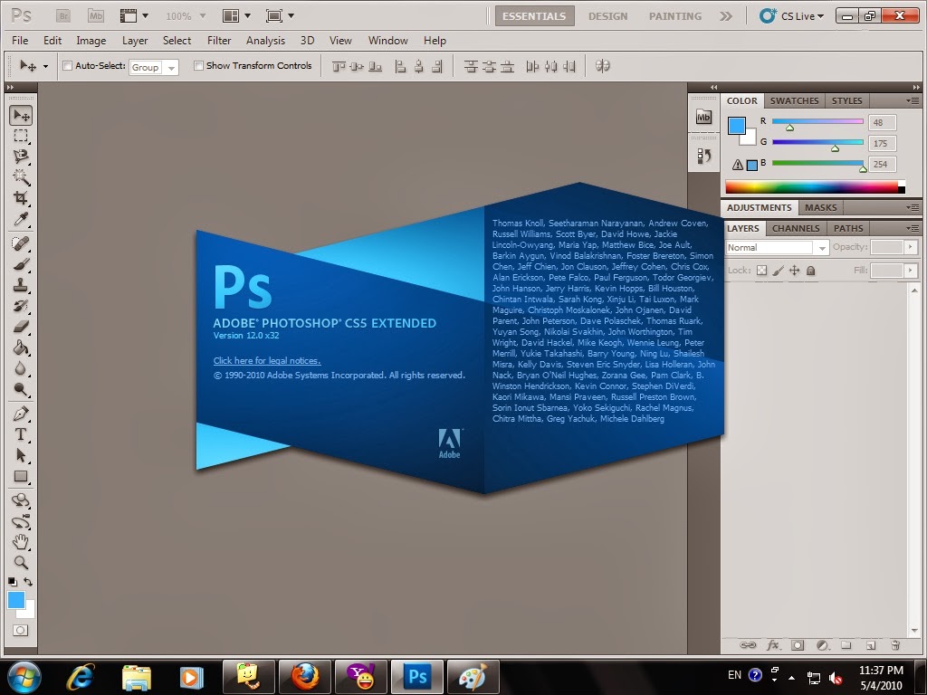Select the Clone Stamp tool
Screen dimensions: 927x695
[x=21, y=285]
